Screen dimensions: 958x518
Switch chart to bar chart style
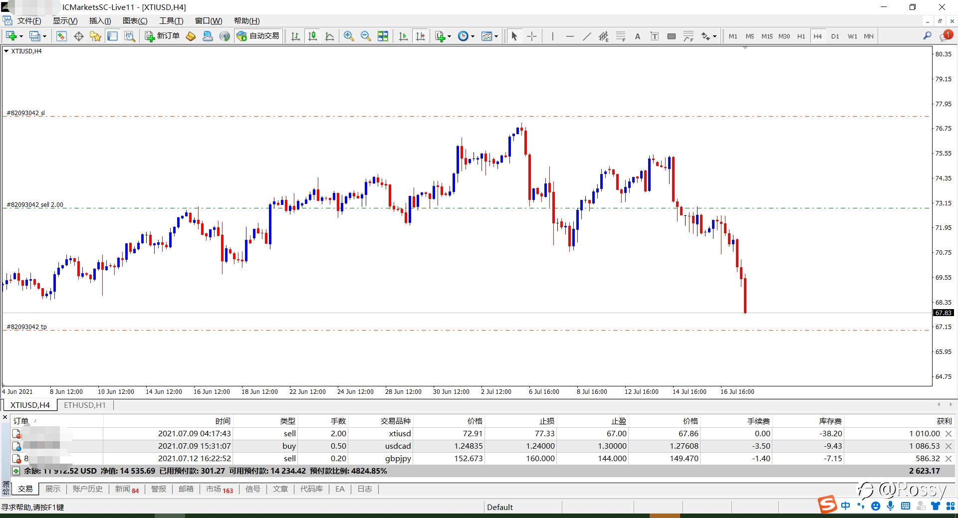coord(295,36)
